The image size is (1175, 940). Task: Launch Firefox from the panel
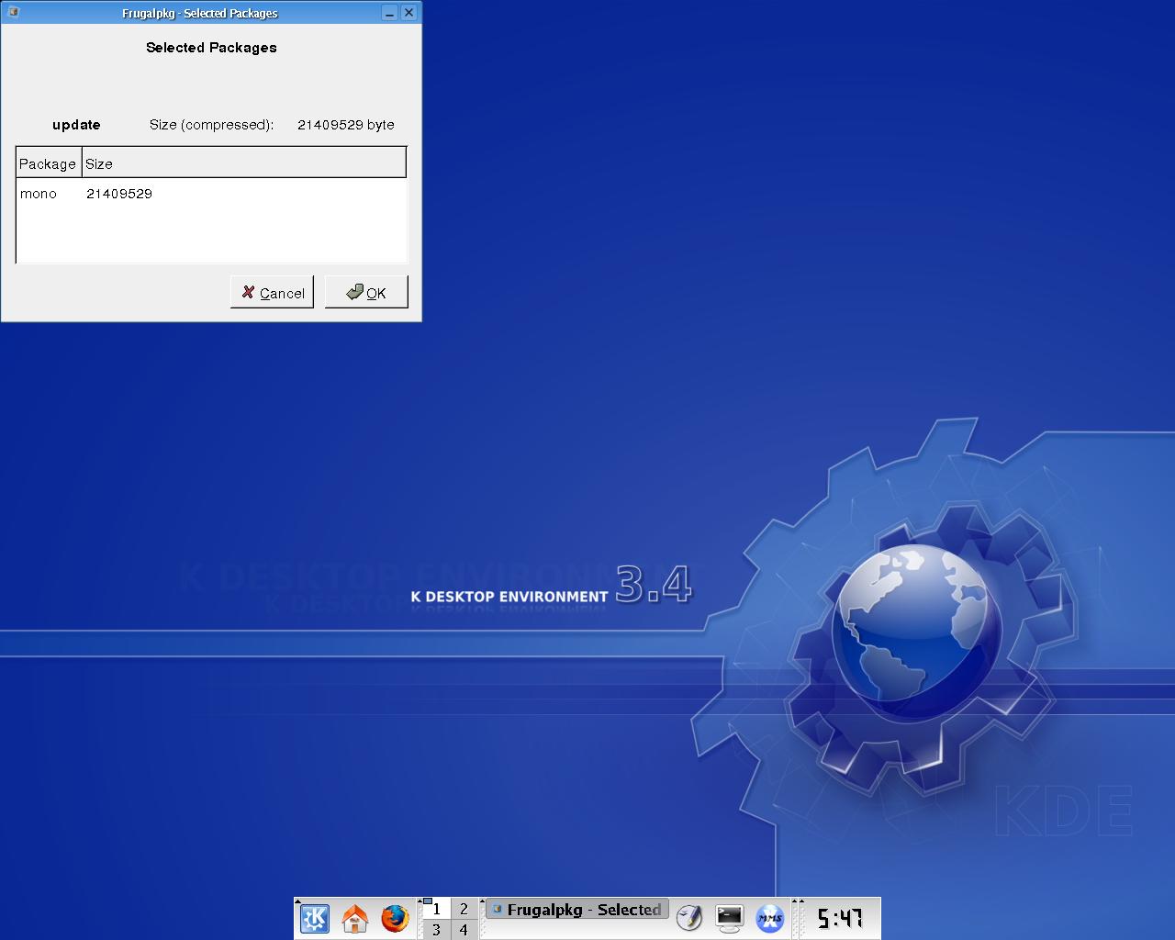point(395,918)
